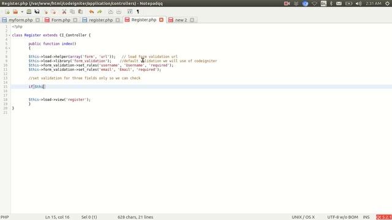Open the Bluetooth indicator in top panel
This screenshot has height=220, width=392.
point(331,4)
